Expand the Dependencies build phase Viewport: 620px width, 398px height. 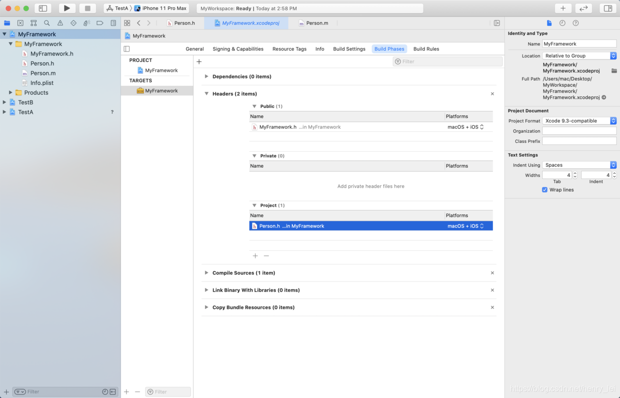tap(206, 76)
